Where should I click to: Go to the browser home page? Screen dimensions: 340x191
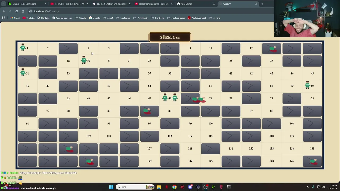(23, 11)
